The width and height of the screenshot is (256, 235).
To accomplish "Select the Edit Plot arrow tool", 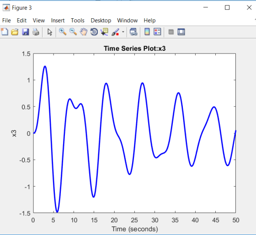I will coord(50,32).
